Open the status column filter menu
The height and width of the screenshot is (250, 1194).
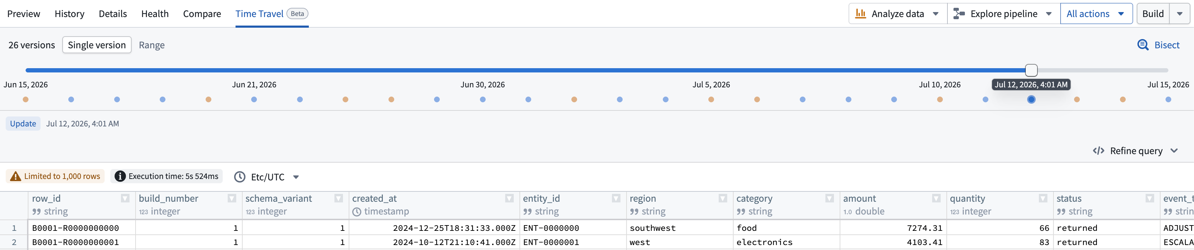coord(1150,198)
